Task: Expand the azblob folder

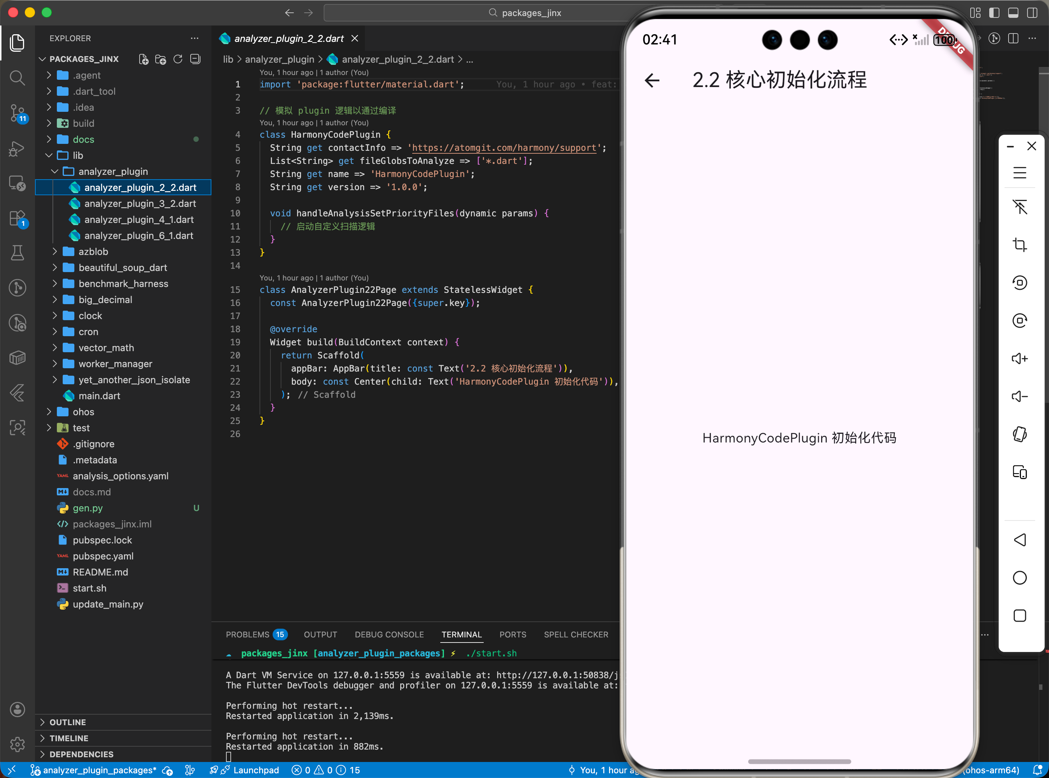Action: click(93, 251)
